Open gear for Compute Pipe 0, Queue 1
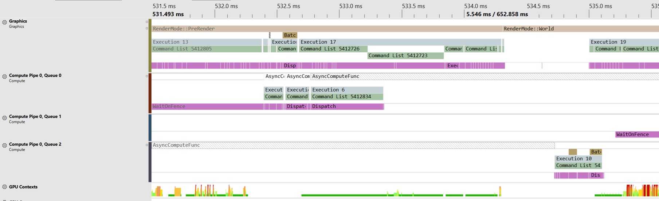 tap(4, 118)
